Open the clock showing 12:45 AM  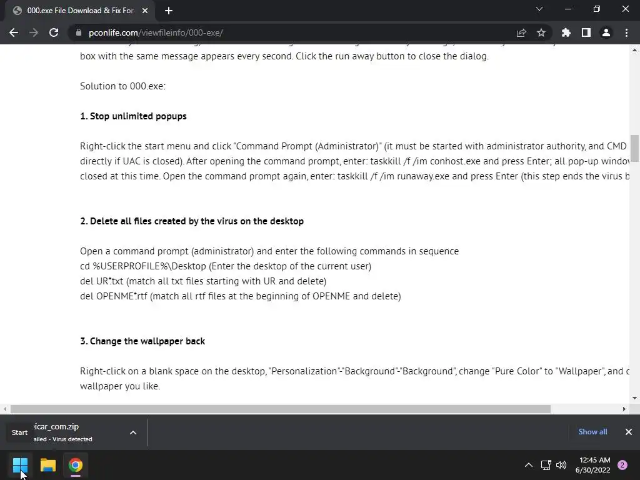592,465
